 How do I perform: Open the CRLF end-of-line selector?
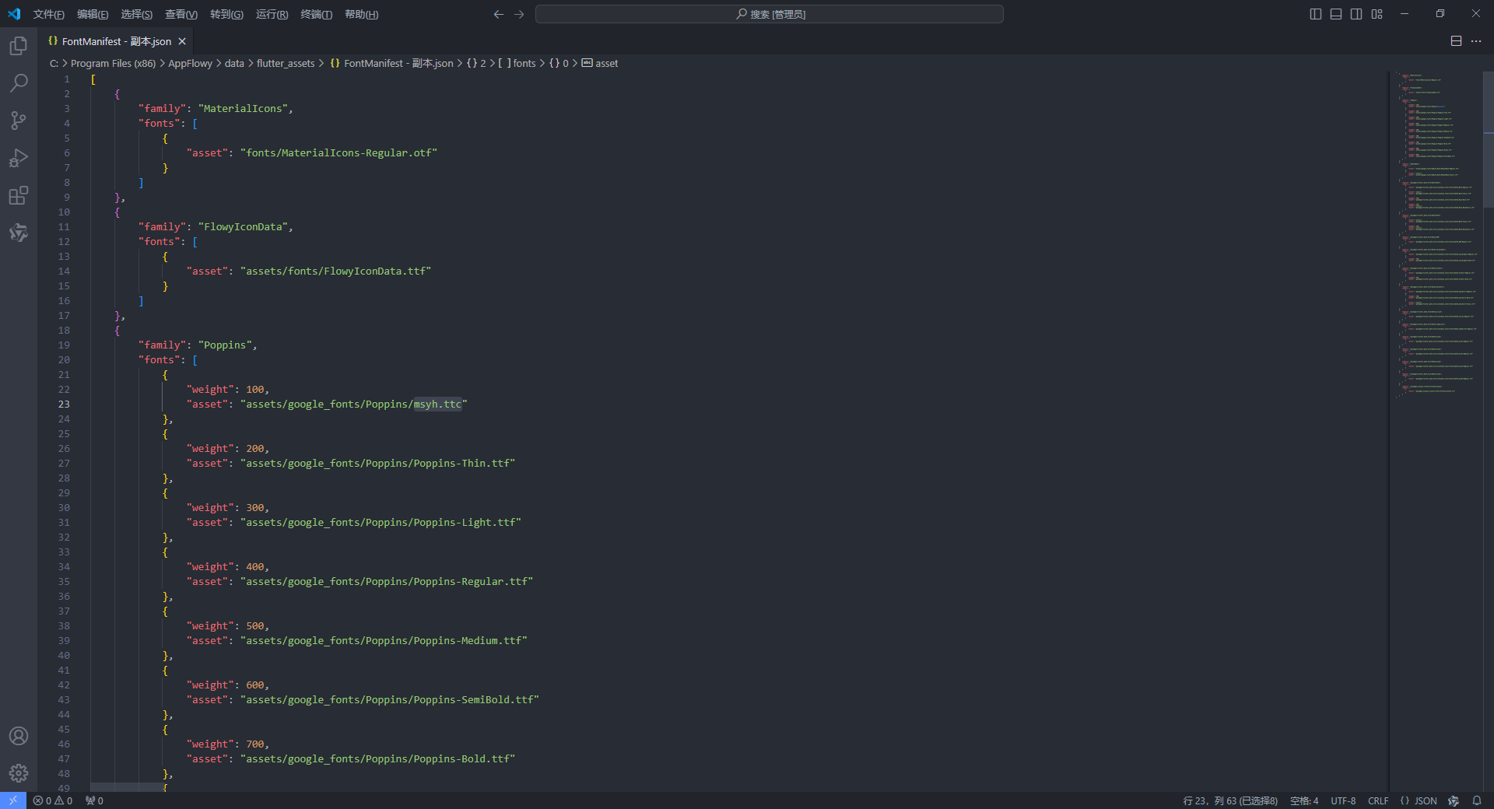1378,800
